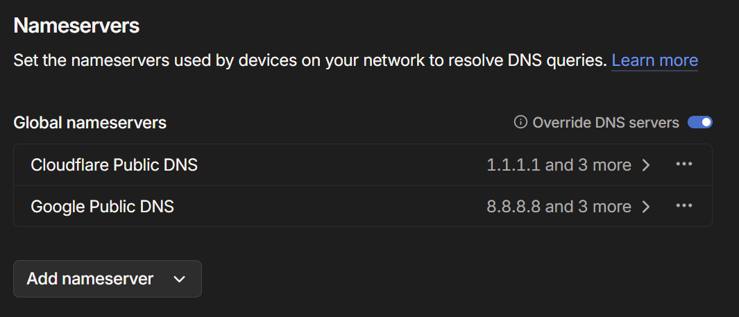
Task: Click the info icon beside Override DNS servers
Action: [x=520, y=123]
